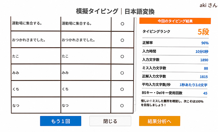Click the correct circle in たこ row
The height and width of the screenshot is (132, 218).
click(122, 56)
